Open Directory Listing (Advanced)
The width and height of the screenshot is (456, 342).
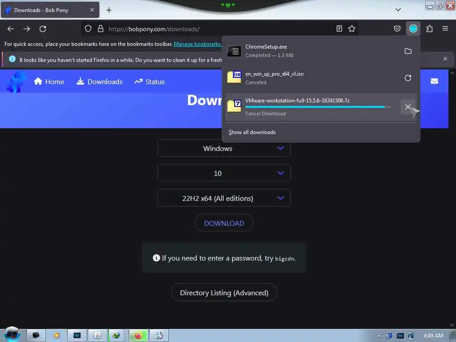(224, 293)
